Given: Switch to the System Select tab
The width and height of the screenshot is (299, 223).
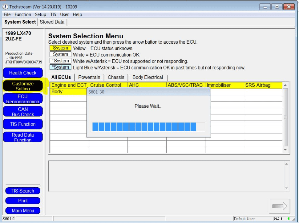Looking at the screenshot, I should (20, 22).
